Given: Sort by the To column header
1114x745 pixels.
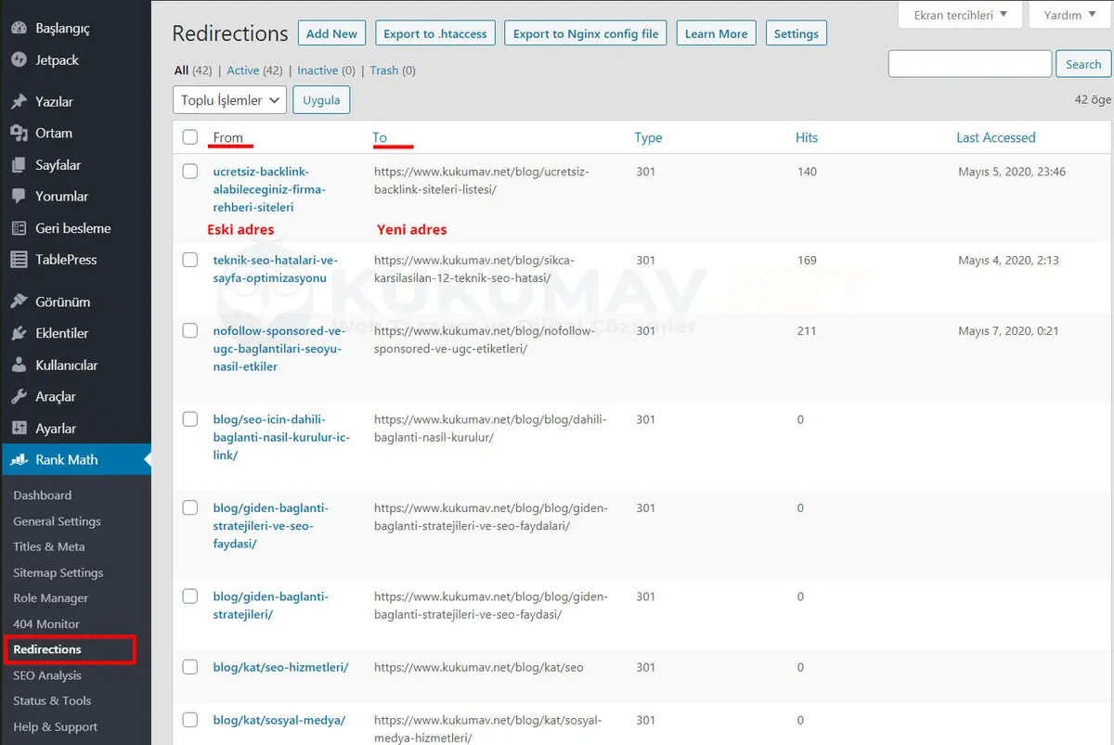Looking at the screenshot, I should coord(380,137).
